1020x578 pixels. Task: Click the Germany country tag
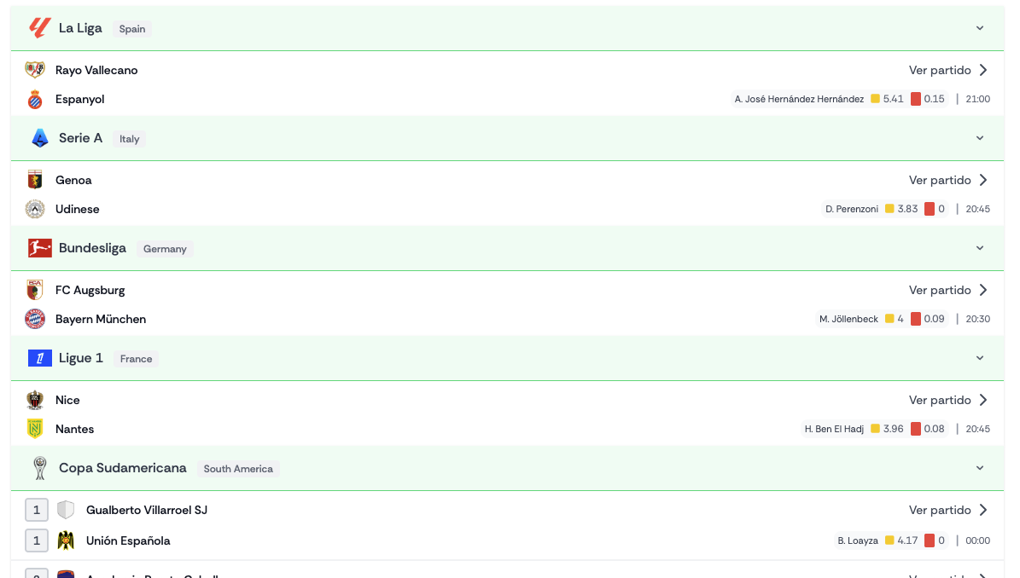click(165, 249)
